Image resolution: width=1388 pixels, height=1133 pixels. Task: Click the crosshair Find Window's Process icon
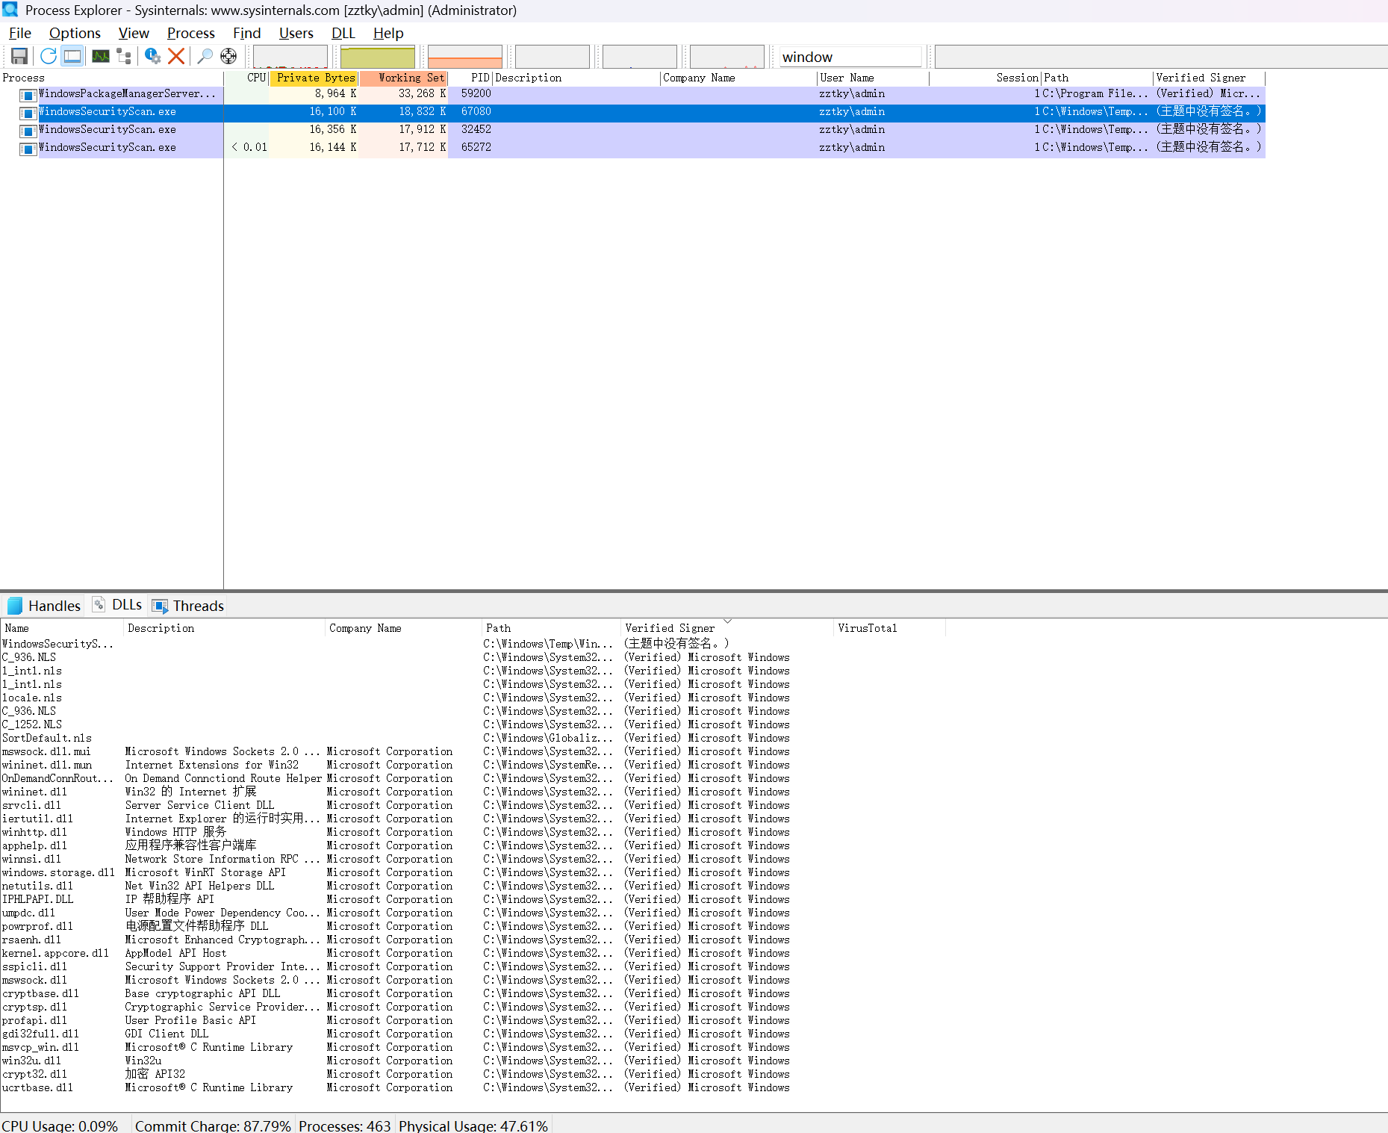228,56
